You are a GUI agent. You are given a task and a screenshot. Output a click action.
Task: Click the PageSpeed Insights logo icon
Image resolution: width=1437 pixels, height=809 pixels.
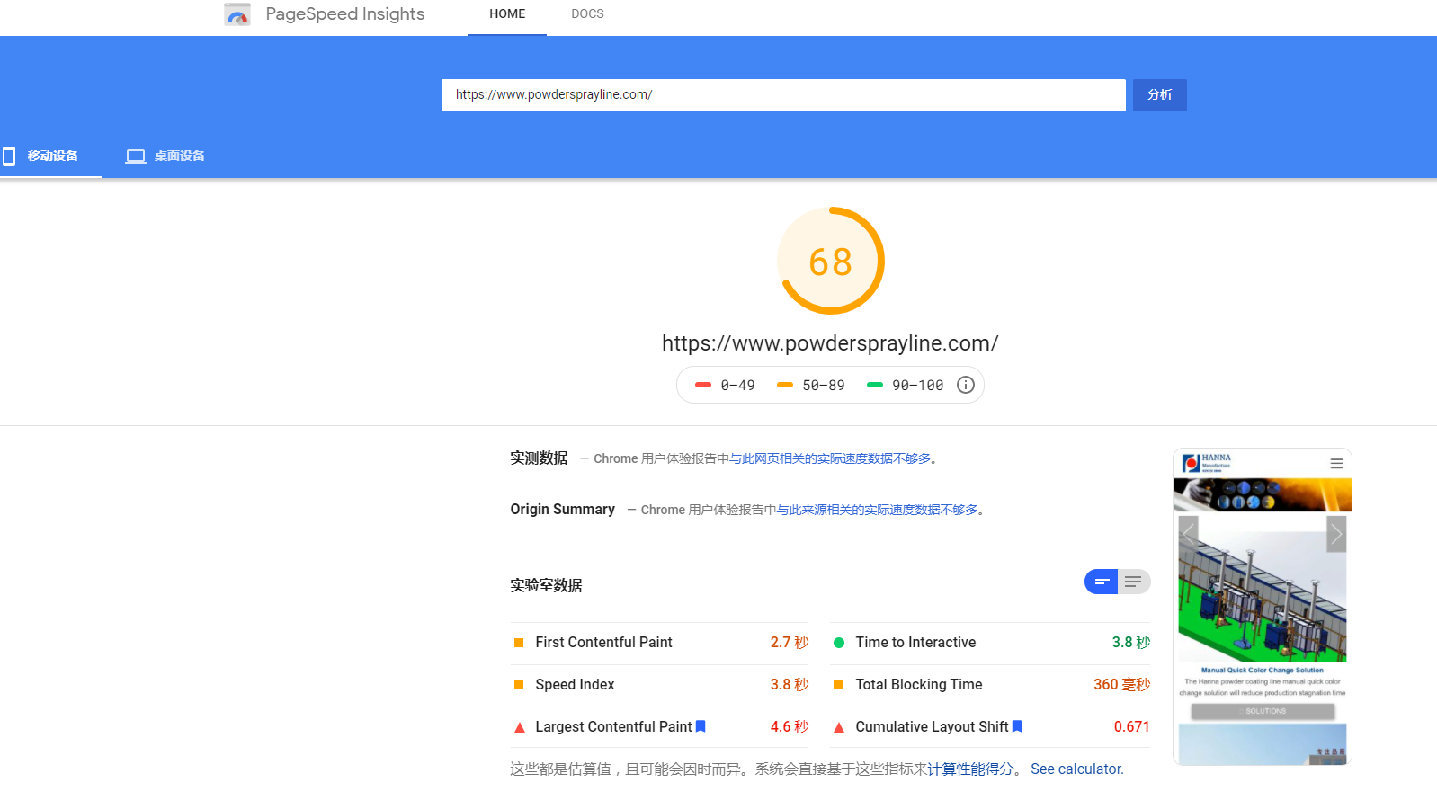237,14
